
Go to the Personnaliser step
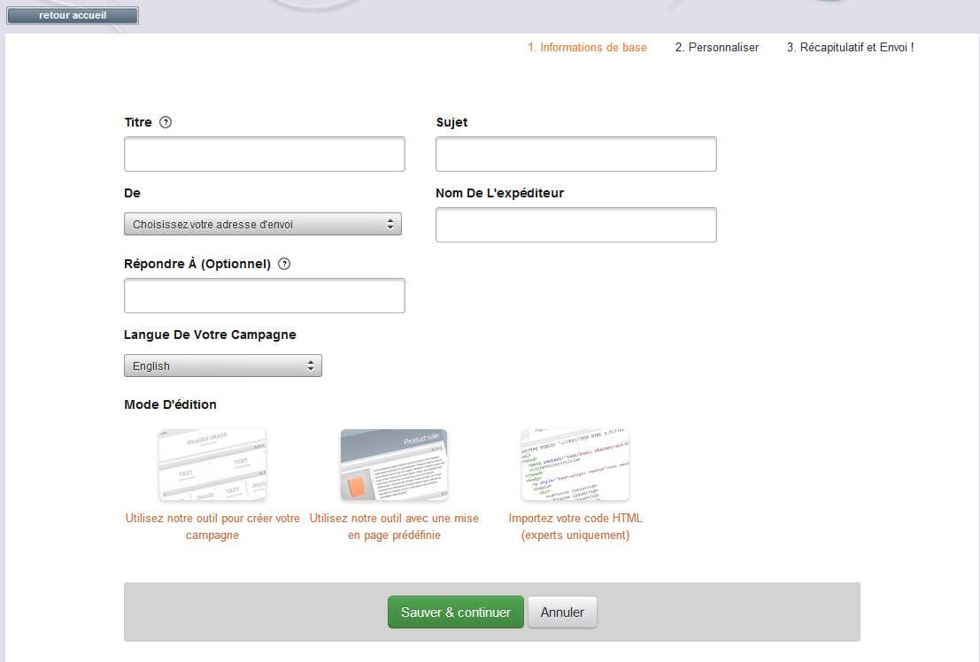click(717, 48)
